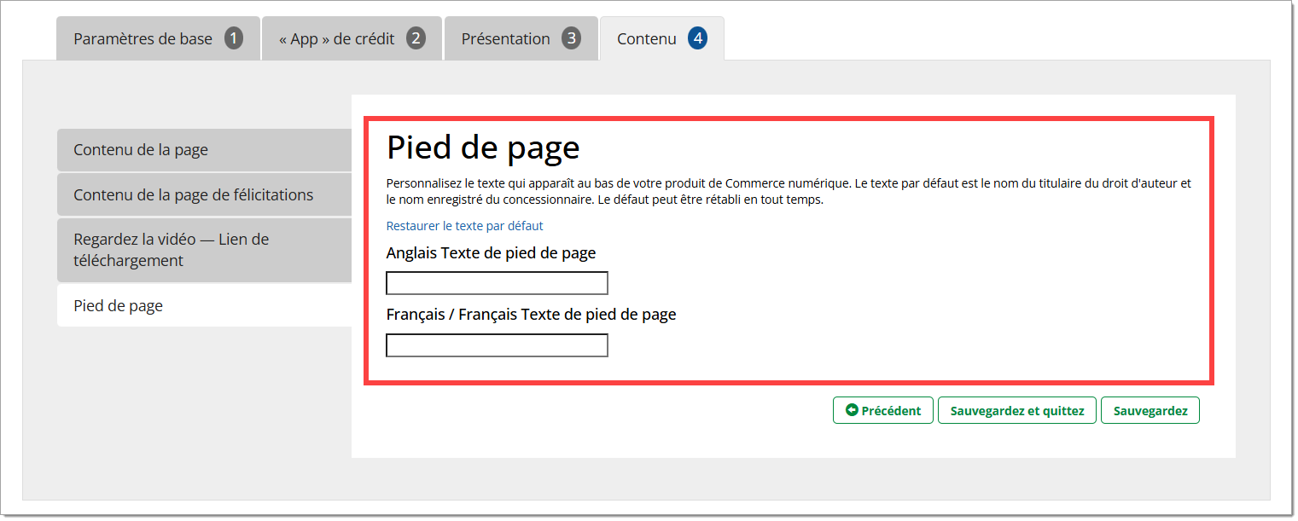Switch to the « App » de crédit tab
1298x521 pixels.
337,39
